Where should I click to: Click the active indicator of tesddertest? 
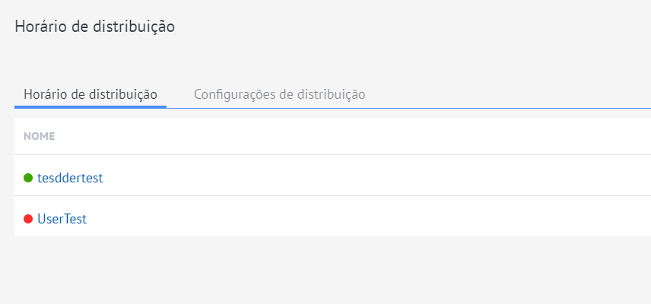click(x=28, y=178)
